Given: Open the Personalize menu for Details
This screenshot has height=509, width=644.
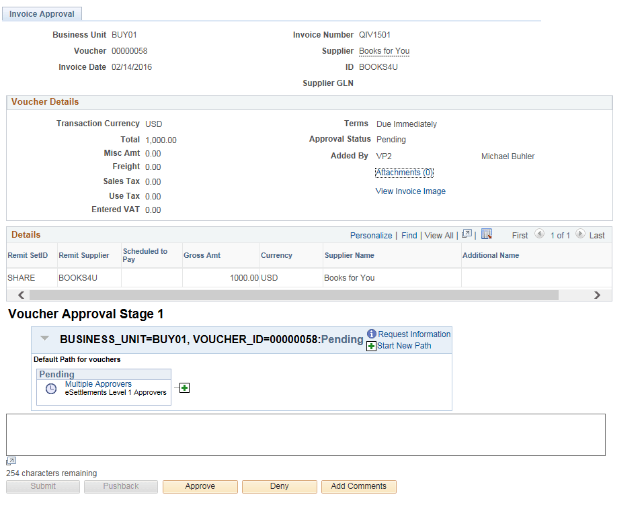Looking at the screenshot, I should (370, 235).
